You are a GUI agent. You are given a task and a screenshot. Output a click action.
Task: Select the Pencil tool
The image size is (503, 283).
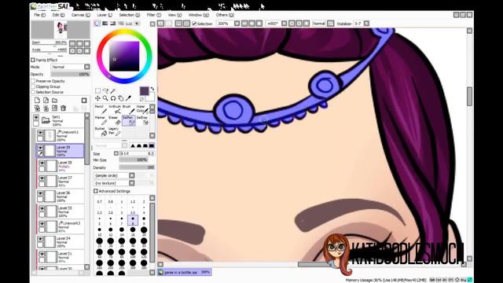[101, 109]
